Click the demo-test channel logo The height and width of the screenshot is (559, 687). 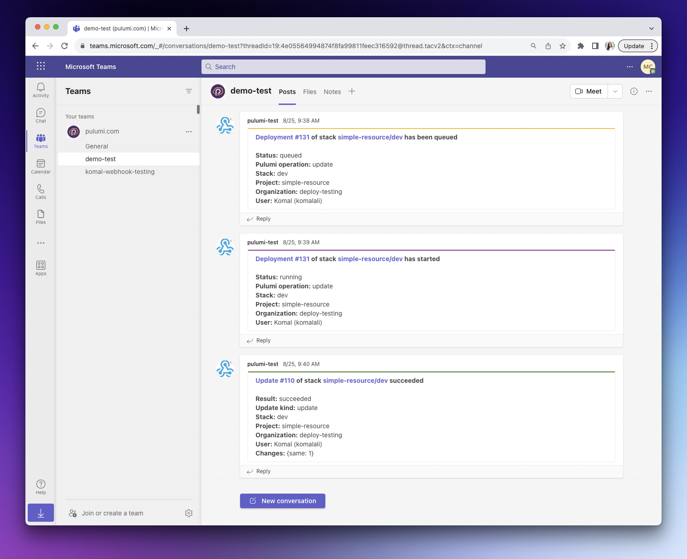coord(218,91)
